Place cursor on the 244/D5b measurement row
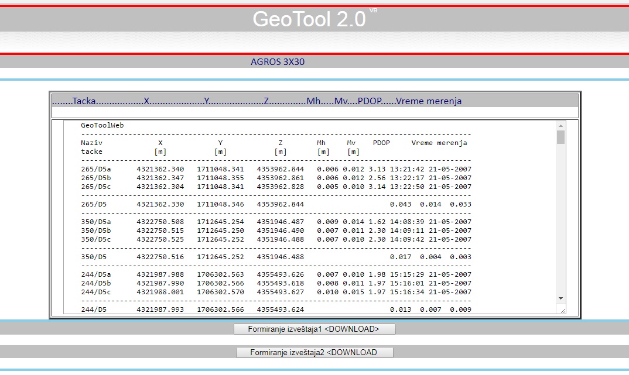The height and width of the screenshot is (375, 629). pos(276,283)
